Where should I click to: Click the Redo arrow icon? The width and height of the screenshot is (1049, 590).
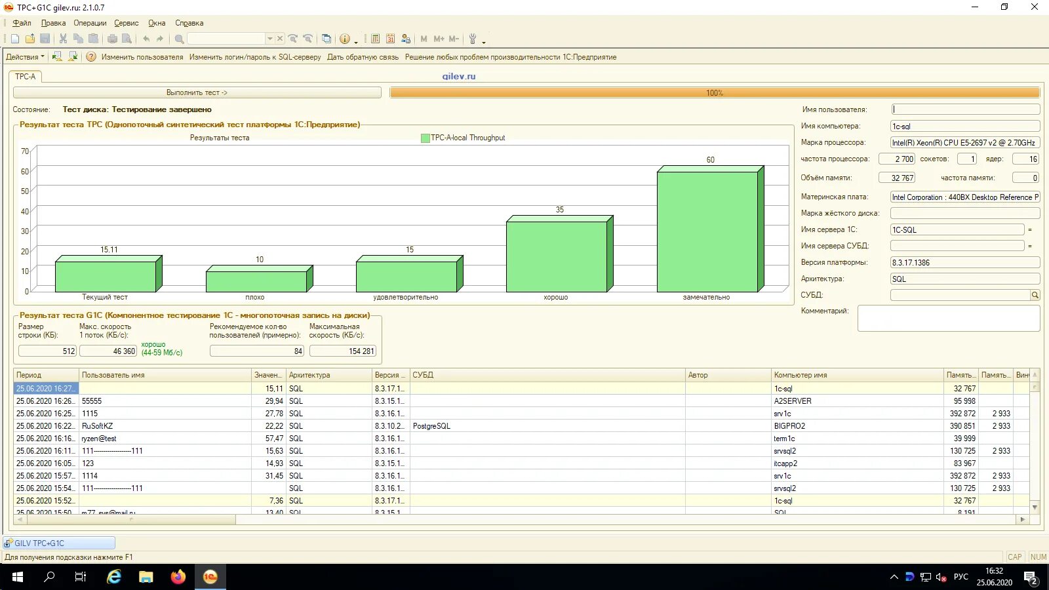click(x=160, y=39)
